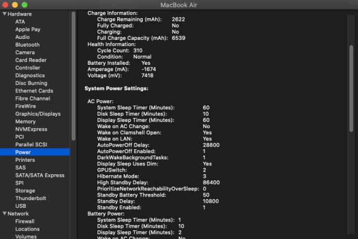Open the USB hardware entry
Viewport: 358px width, 239px height.
21,206
